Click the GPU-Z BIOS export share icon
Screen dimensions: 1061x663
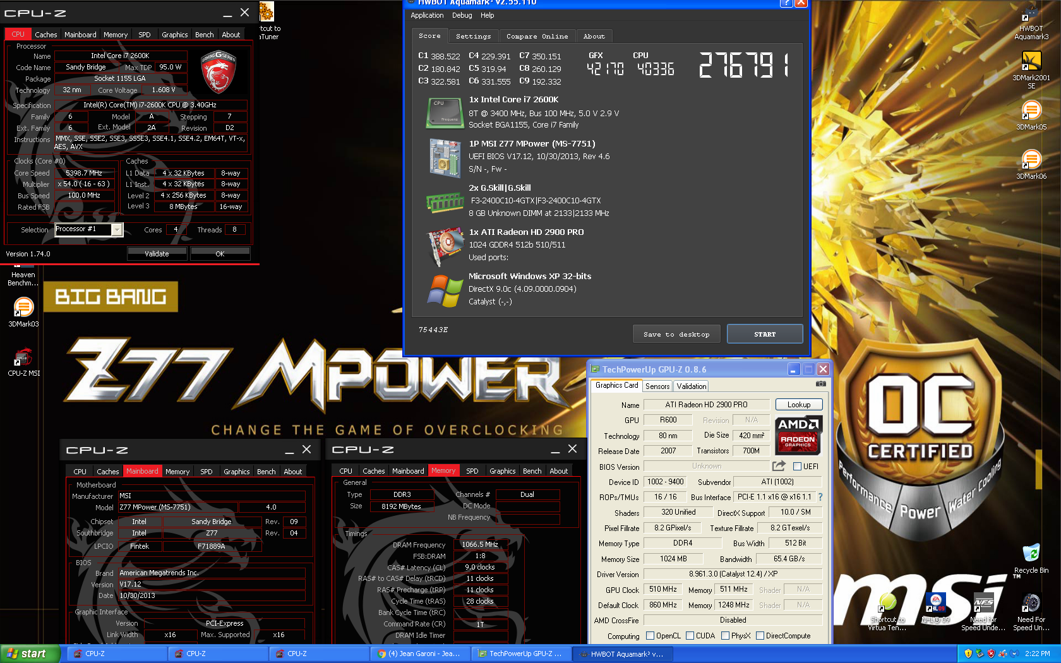coord(779,466)
